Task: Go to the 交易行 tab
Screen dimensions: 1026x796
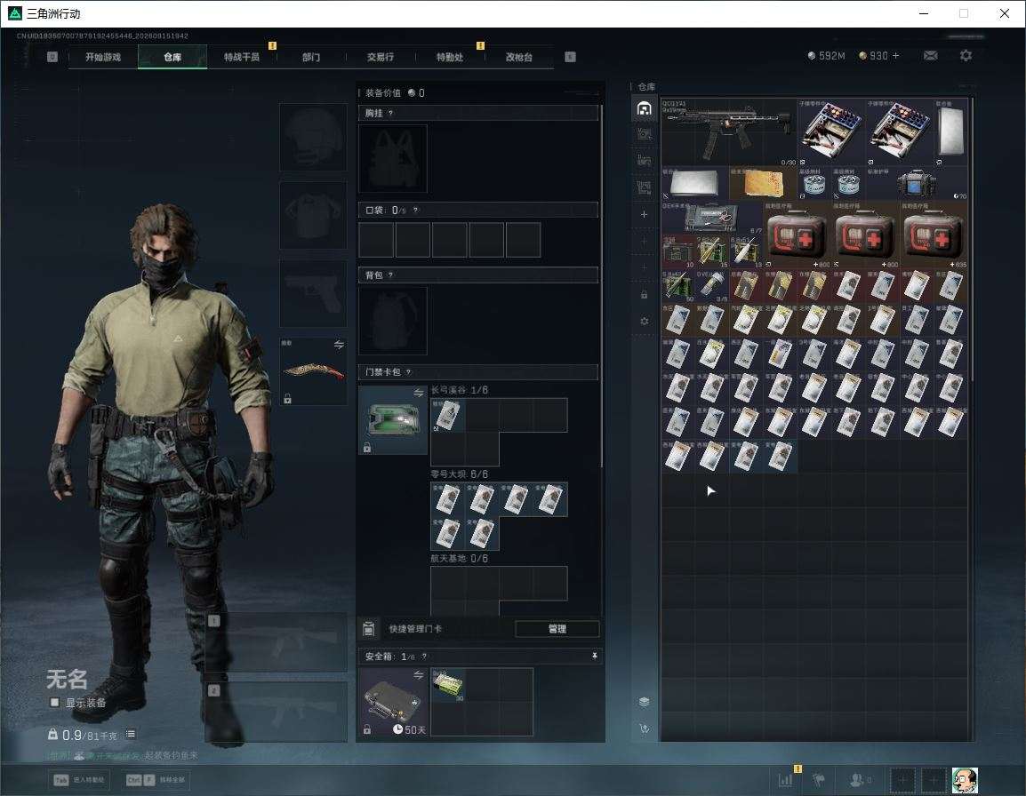Action: pos(381,57)
